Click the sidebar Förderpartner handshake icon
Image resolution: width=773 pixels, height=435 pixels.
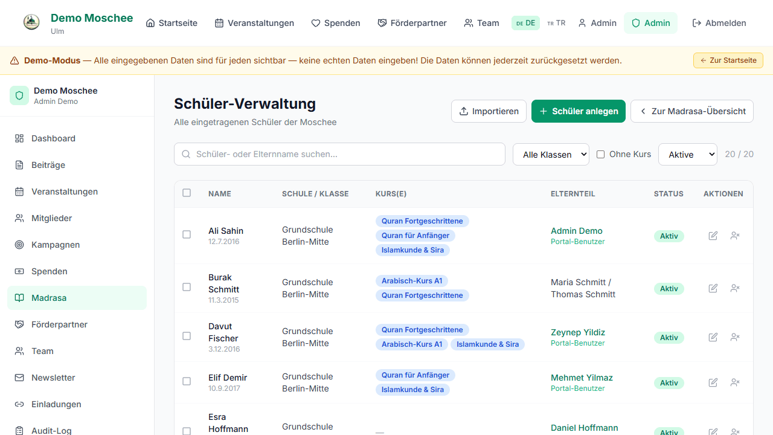(19, 324)
